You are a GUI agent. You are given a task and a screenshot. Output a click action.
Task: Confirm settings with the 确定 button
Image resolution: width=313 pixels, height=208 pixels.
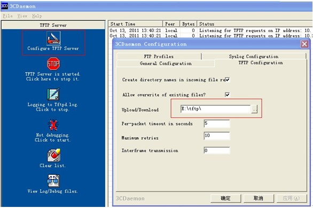click(x=225, y=198)
